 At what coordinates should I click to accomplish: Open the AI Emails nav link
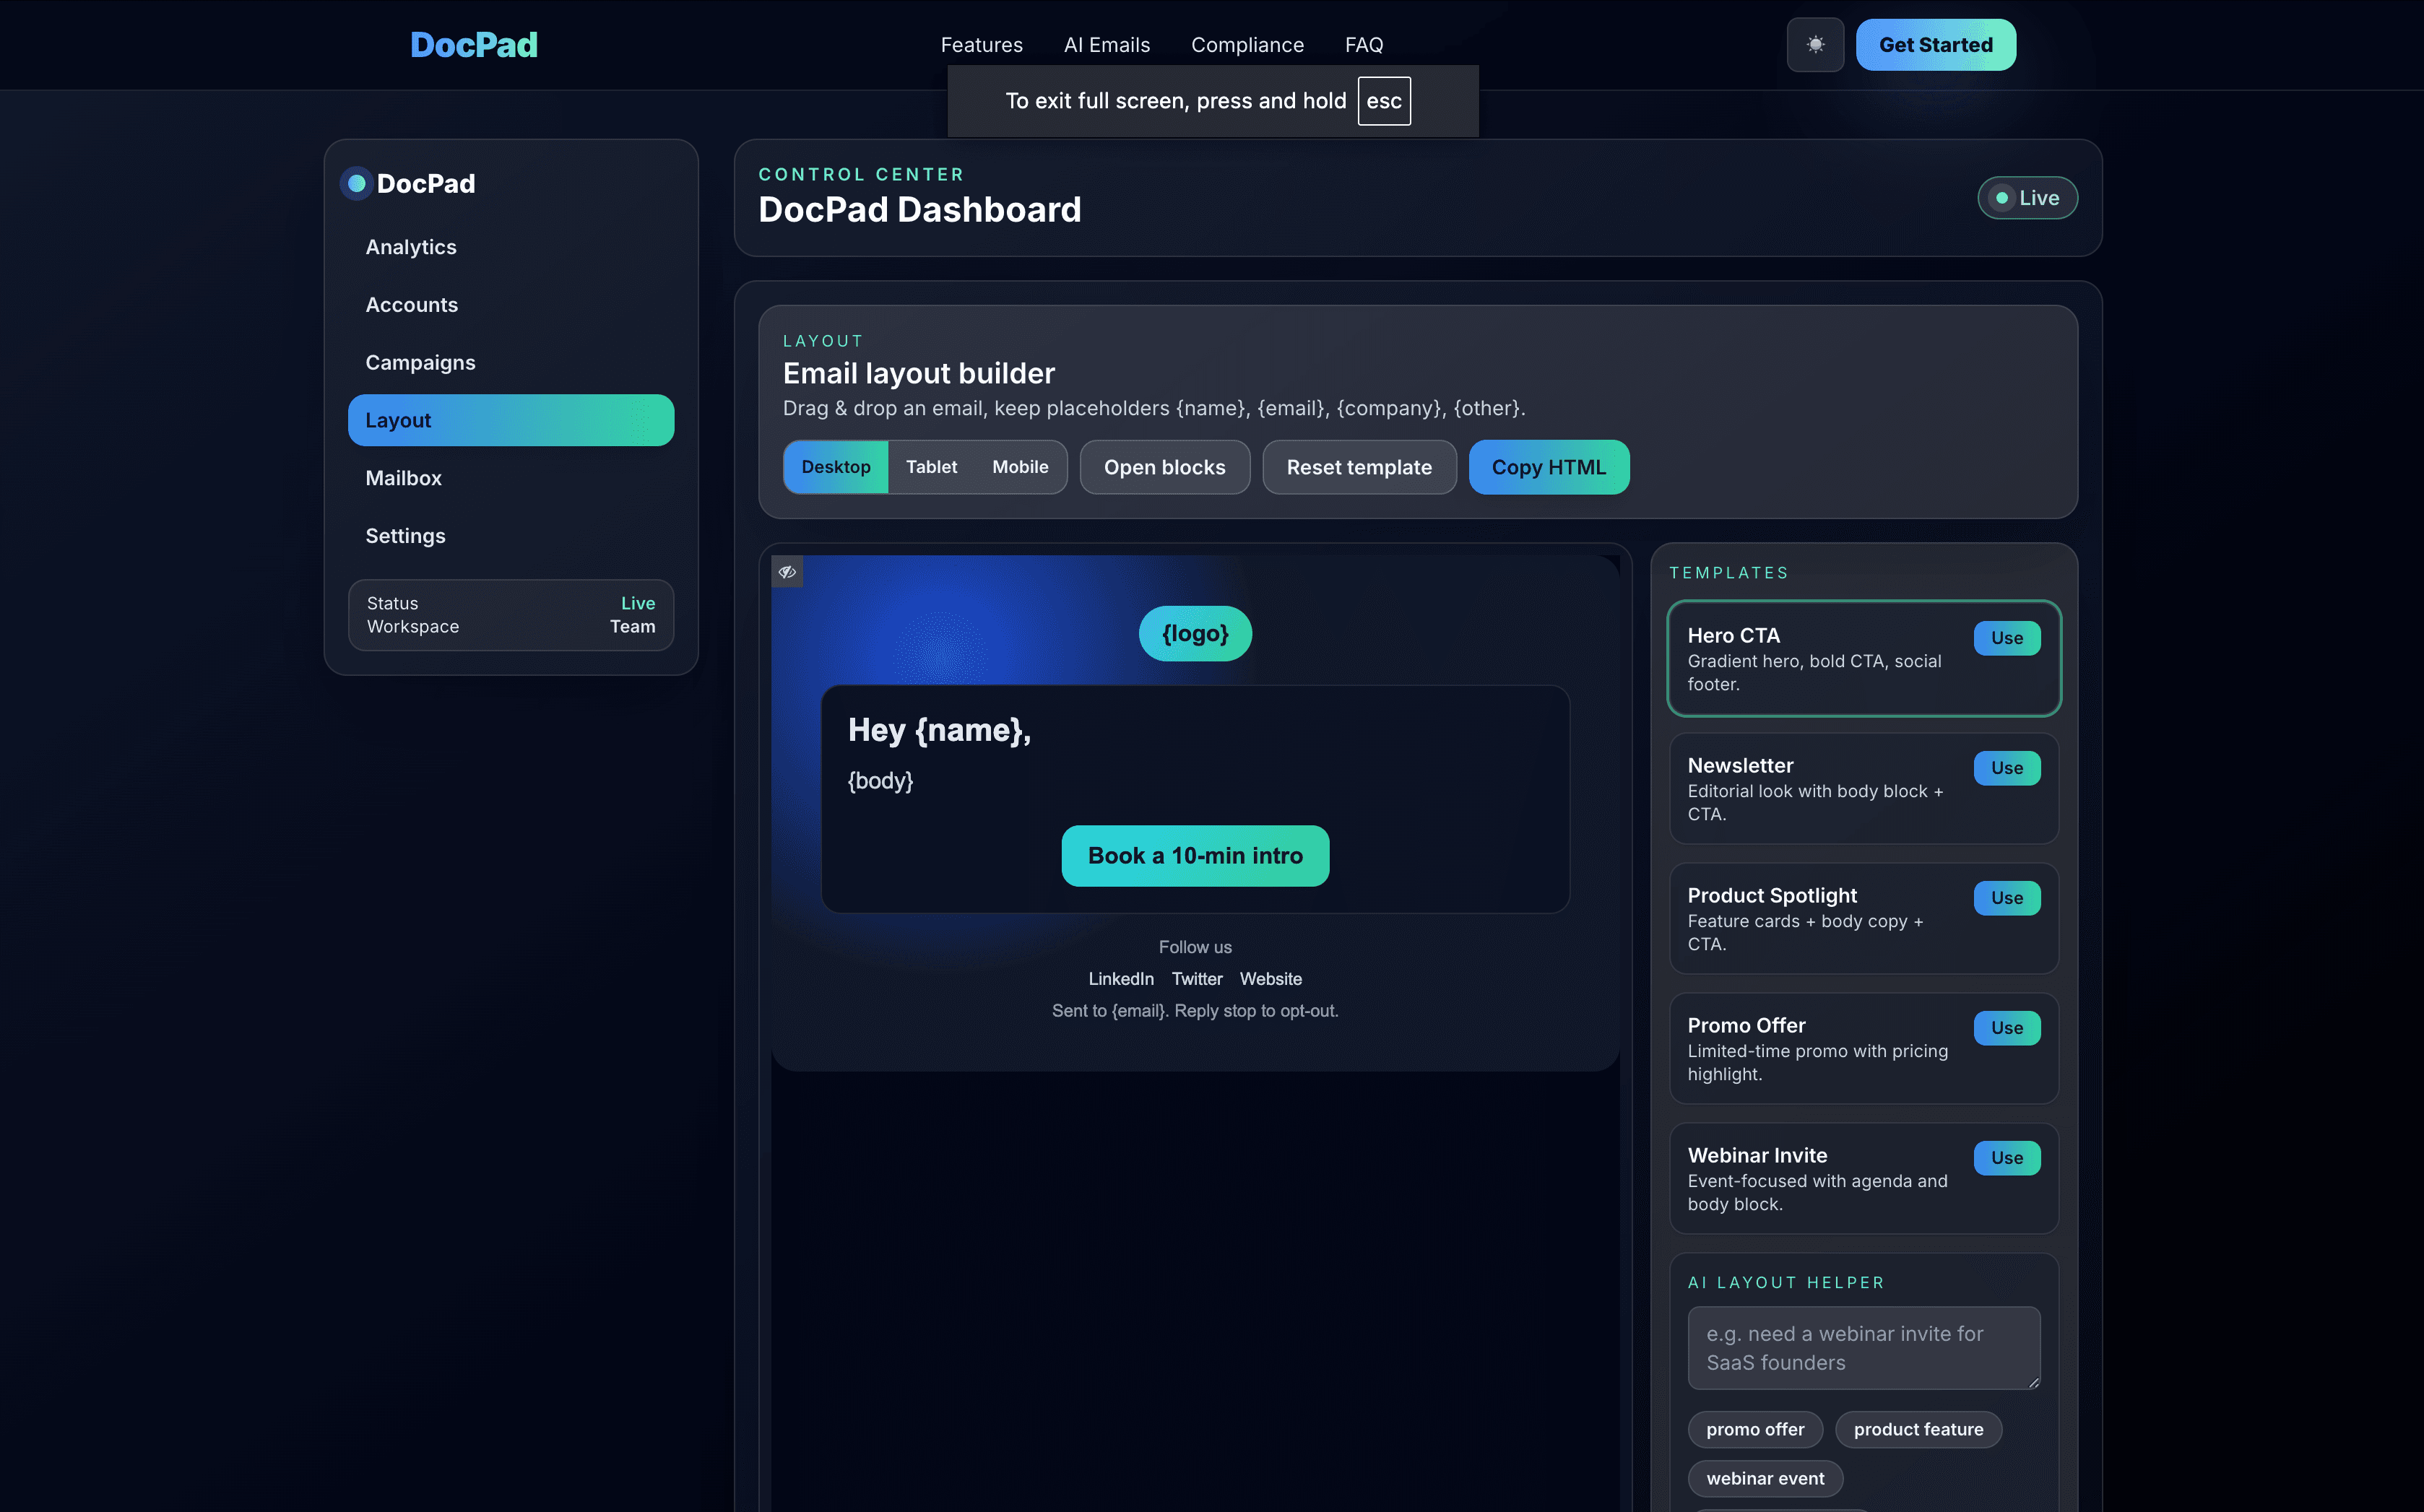point(1107,45)
